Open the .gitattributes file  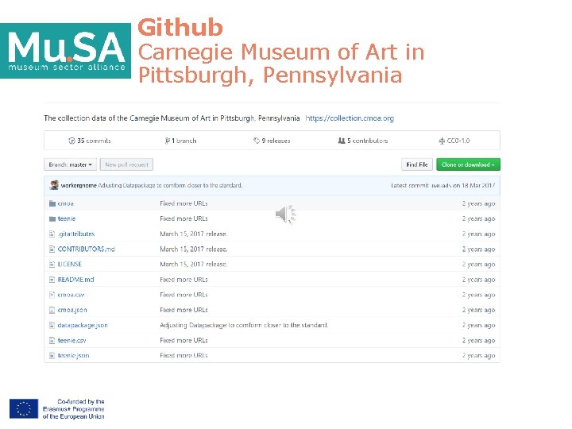(76, 234)
